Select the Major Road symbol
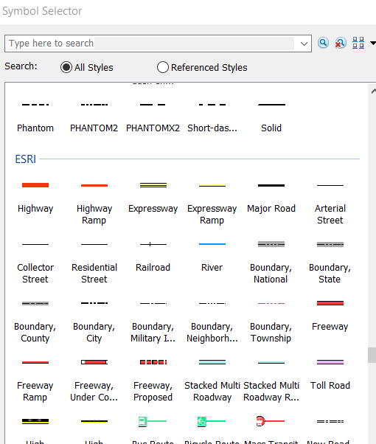Screen dimensions: 376x444 point(271,198)
